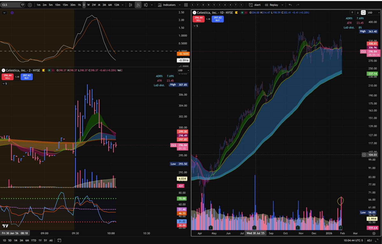The height and width of the screenshot is (244, 382).
Task: Open the Indicators dialog
Action: 167,5
